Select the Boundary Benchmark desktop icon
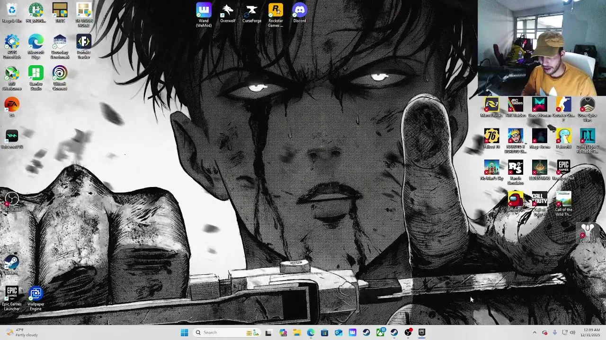 click(x=60, y=47)
